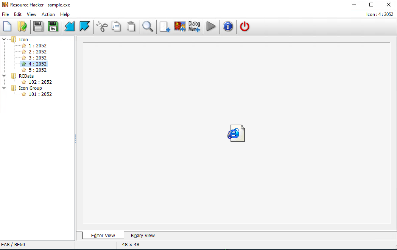Switch to the Binary View tab
397x250 pixels.
[143, 236]
